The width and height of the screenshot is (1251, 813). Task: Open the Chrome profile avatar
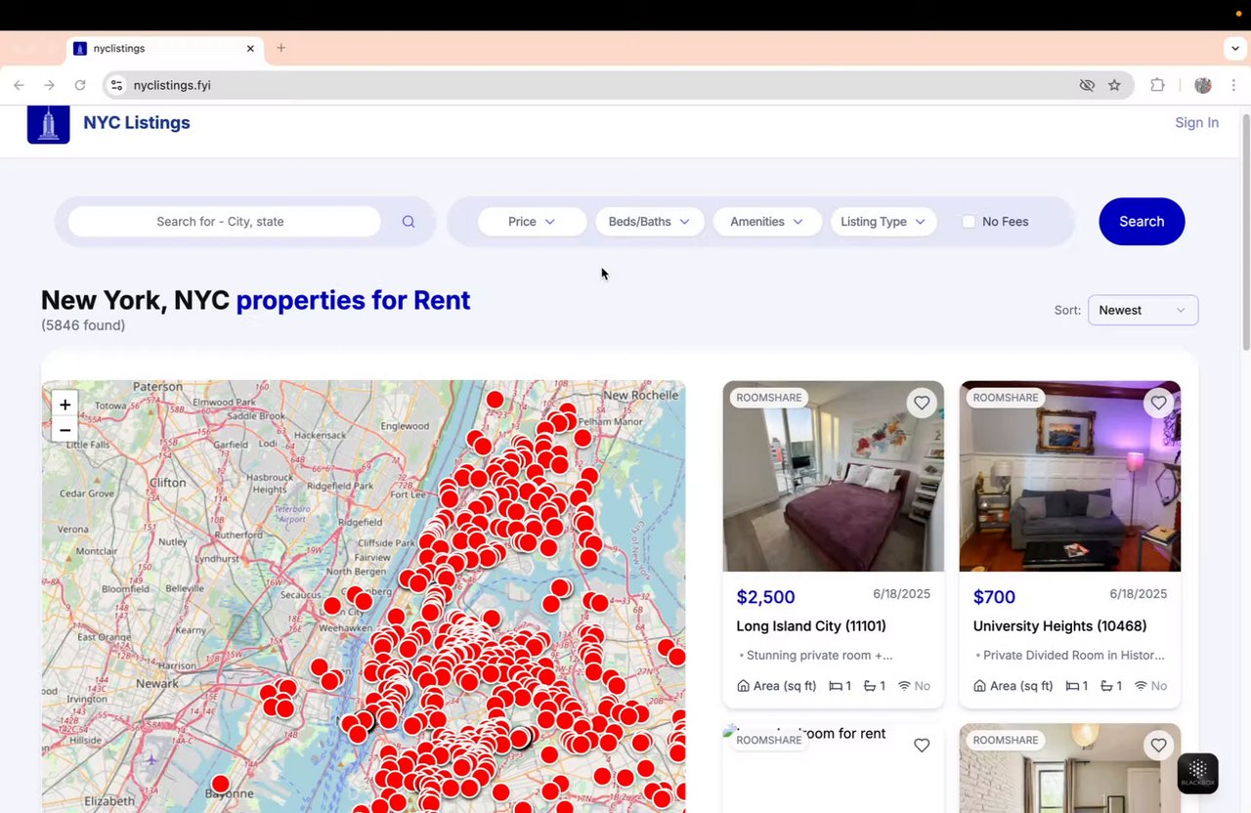[x=1203, y=85]
